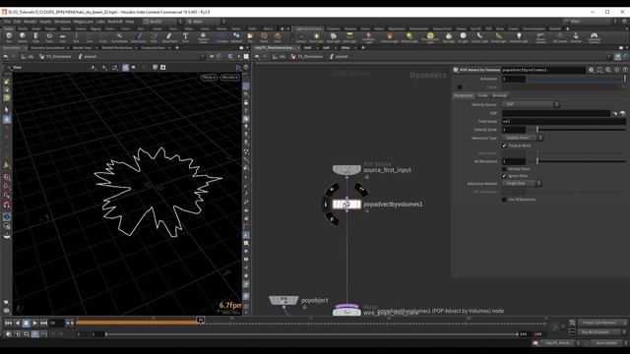
Task: Open the Labs menu
Action: [100, 22]
